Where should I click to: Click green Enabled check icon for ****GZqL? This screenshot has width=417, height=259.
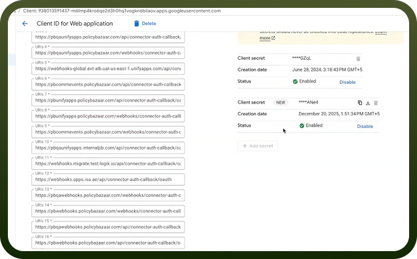click(x=295, y=81)
